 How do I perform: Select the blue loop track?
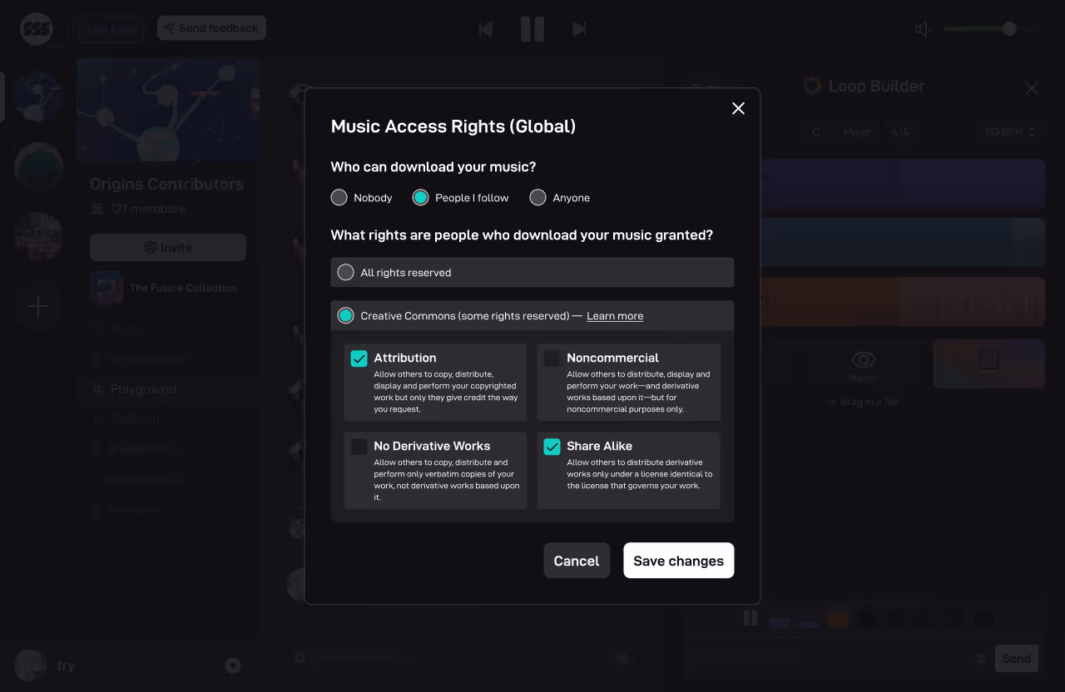click(x=903, y=242)
